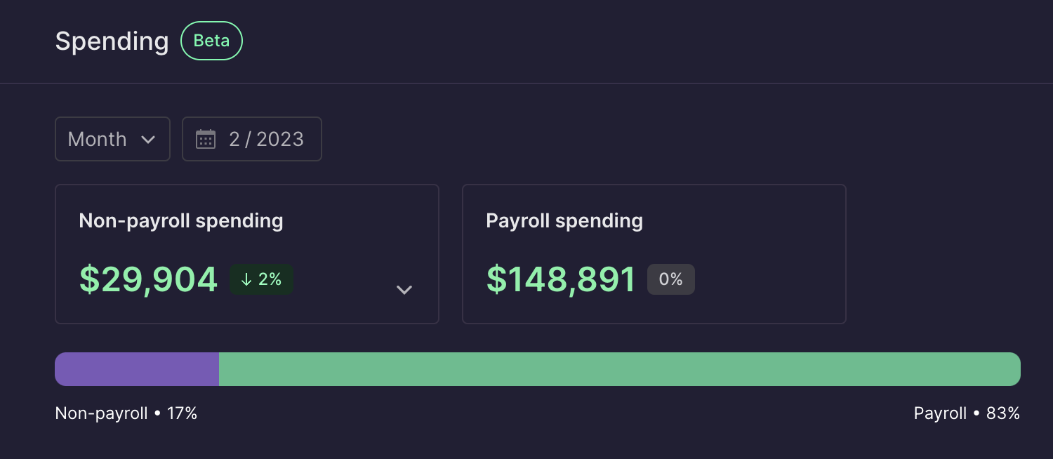Click the Non-payroll spending card title
The width and height of the screenshot is (1053, 459).
point(181,221)
